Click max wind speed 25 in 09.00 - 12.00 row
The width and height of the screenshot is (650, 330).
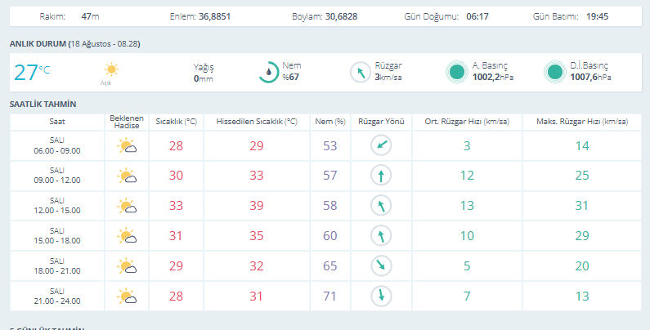582,176
